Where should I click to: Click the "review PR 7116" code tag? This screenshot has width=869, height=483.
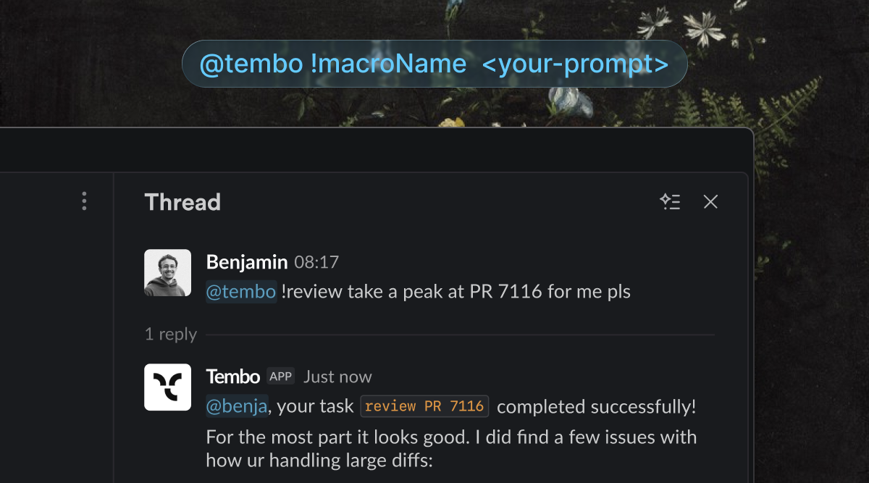coord(424,406)
